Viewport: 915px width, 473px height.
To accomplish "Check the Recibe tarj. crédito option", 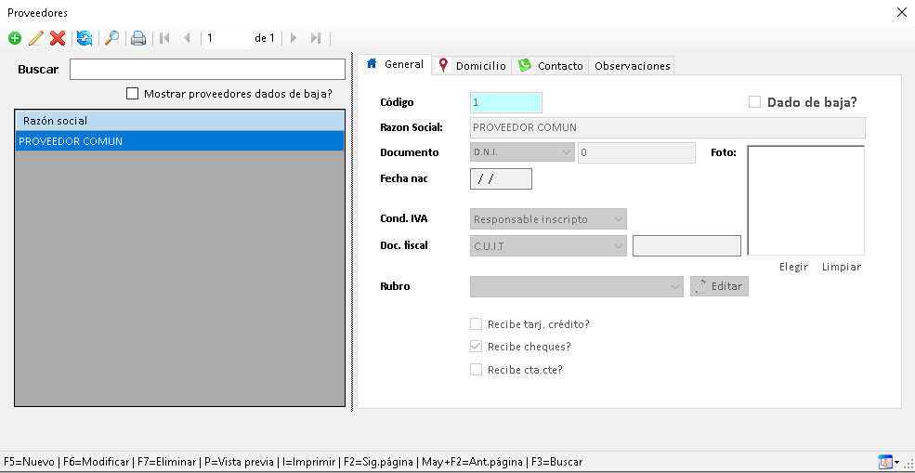I will 477,324.
